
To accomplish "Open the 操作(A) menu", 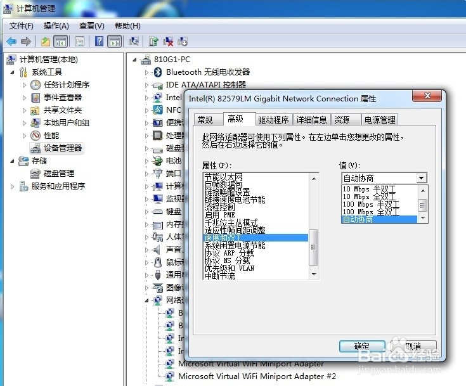I will click(x=56, y=26).
